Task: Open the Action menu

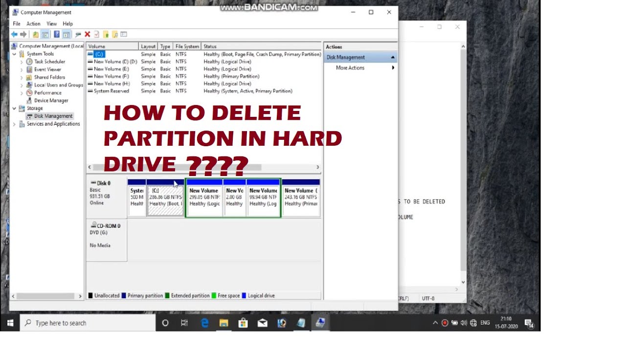Action: pyautogui.click(x=33, y=23)
